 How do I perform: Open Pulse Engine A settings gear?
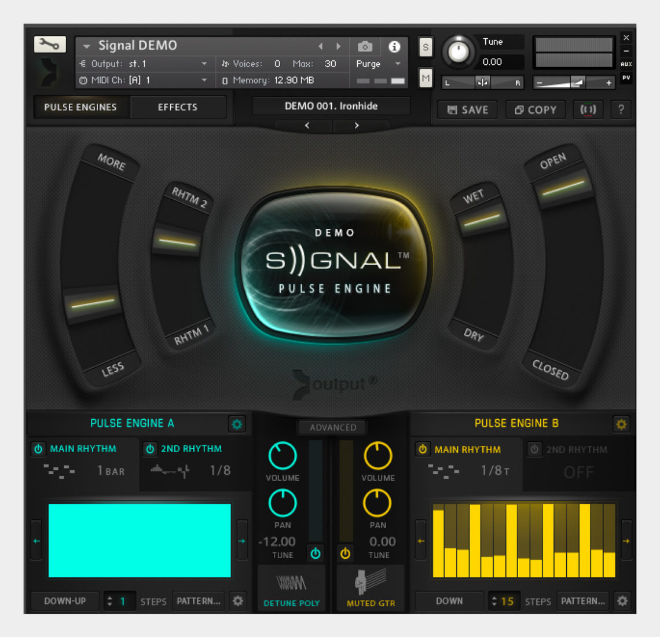click(237, 424)
